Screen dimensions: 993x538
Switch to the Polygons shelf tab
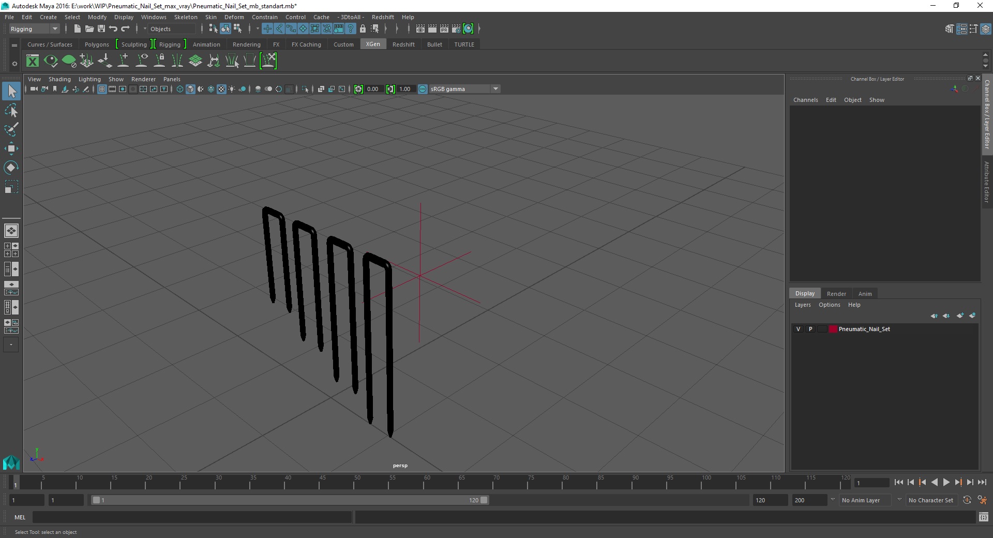(97, 44)
